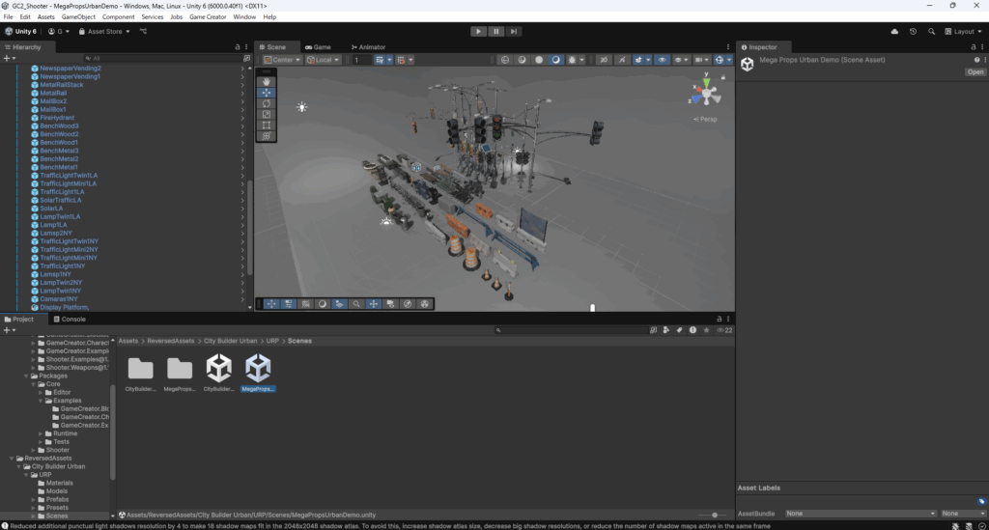Image resolution: width=989 pixels, height=530 pixels.
Task: Click the Play button
Action: pos(478,31)
